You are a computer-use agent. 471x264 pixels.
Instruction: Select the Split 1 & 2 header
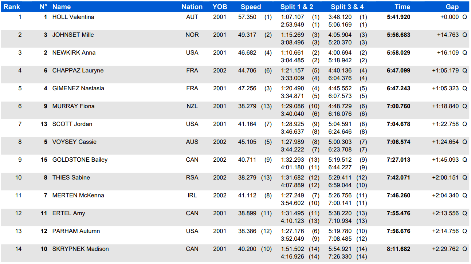point(297,7)
